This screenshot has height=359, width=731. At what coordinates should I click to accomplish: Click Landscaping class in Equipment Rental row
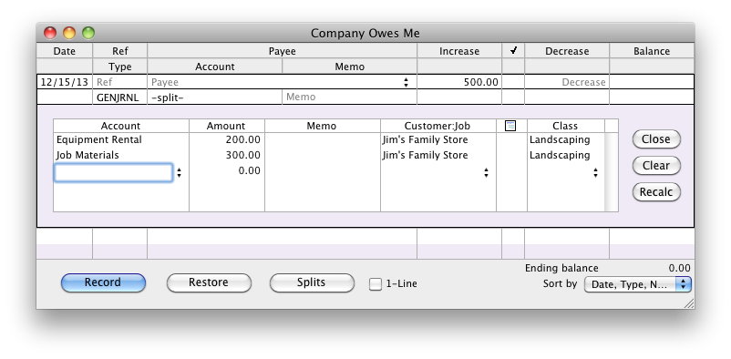560,140
